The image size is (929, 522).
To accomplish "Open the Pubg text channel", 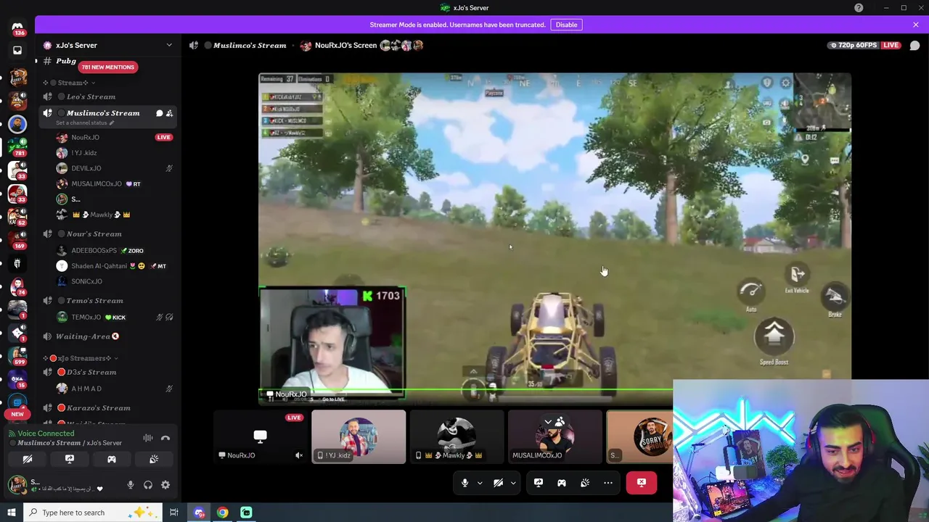I will click(x=66, y=61).
